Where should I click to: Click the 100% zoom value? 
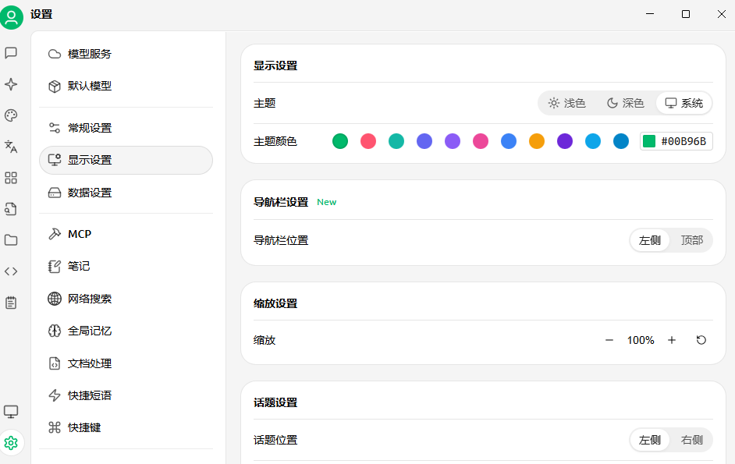click(641, 340)
